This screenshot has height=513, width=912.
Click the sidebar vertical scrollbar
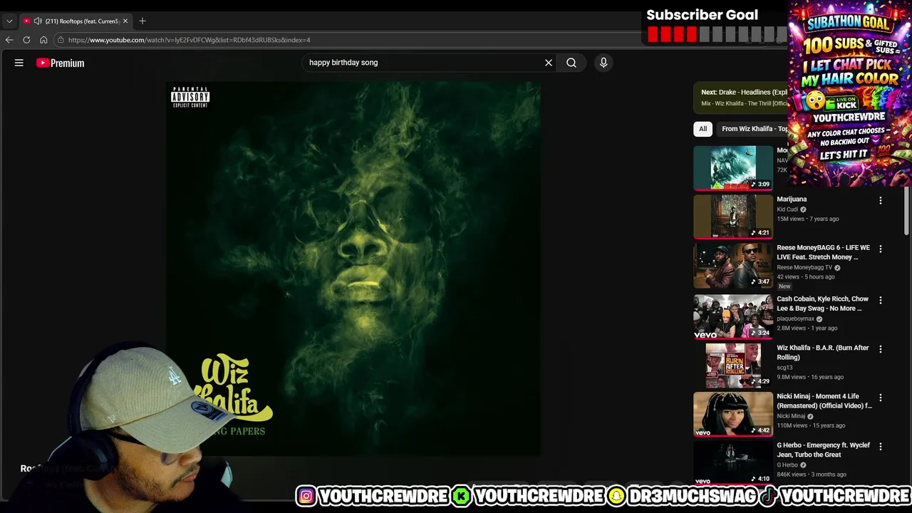click(x=906, y=211)
